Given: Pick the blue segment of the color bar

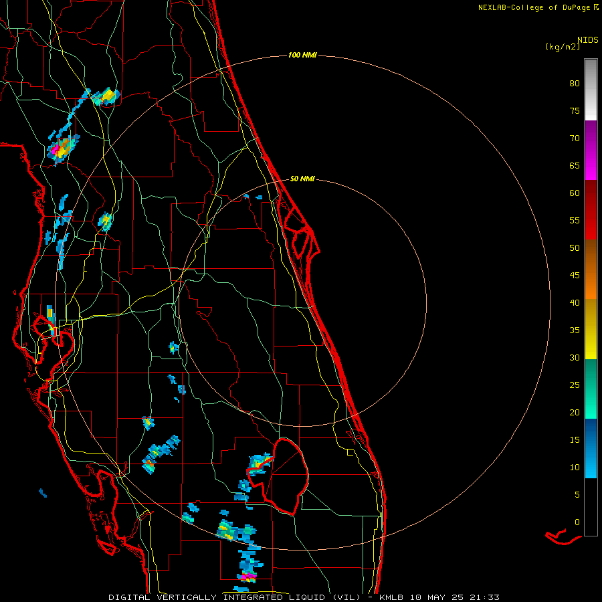Looking at the screenshot, I should 591,448.
